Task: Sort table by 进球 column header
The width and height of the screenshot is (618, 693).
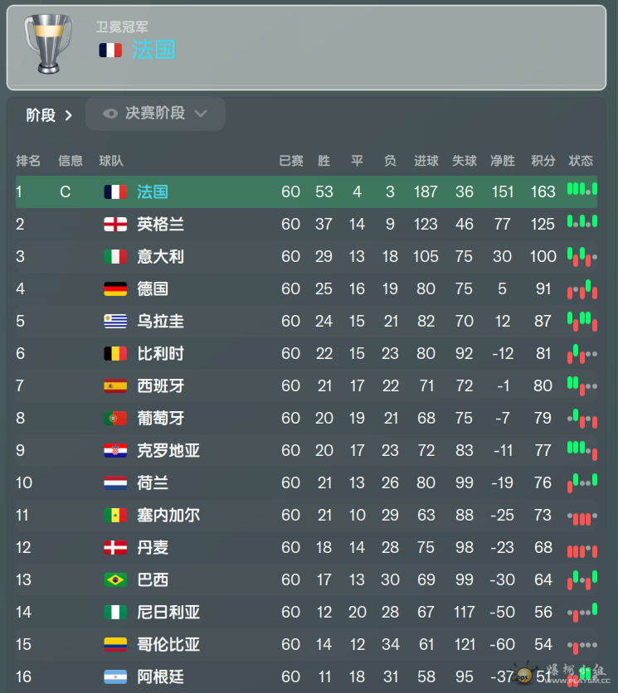Action: click(426, 161)
